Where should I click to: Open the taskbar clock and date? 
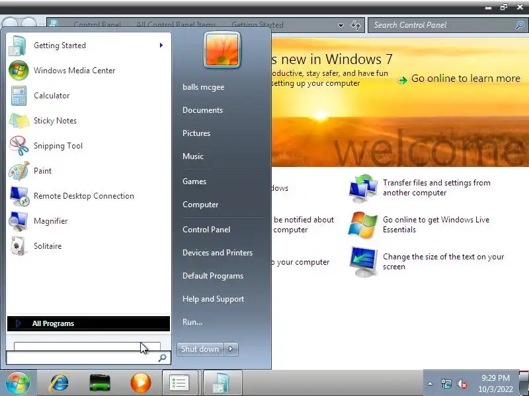(x=495, y=383)
